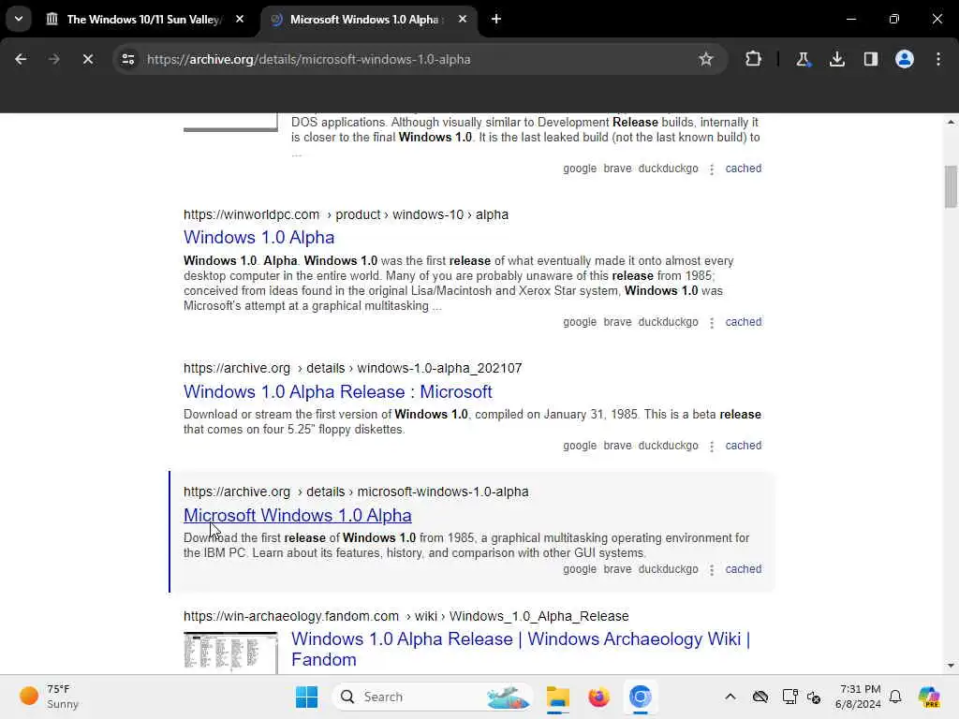959x719 pixels.
Task: Click google link under the winworldpc result
Action: point(579,322)
